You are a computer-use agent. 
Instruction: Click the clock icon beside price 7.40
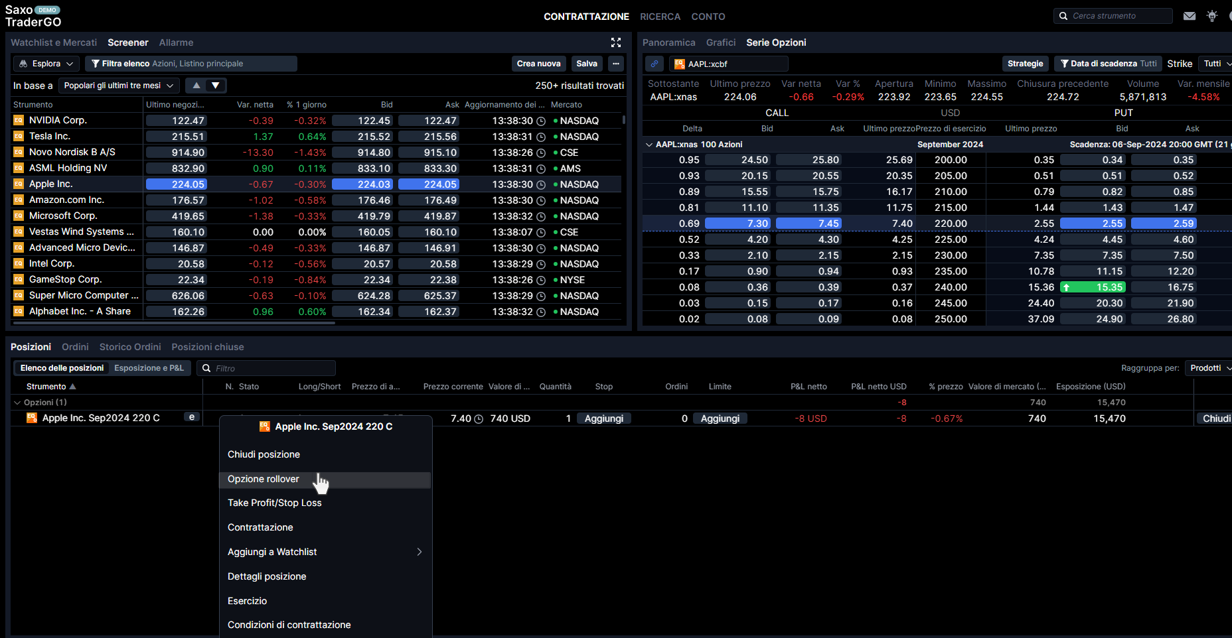tap(479, 418)
